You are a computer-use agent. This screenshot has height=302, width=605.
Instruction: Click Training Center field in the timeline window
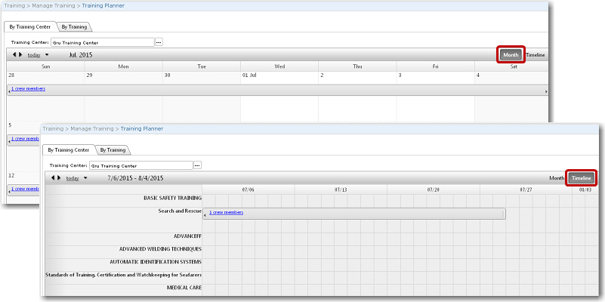tap(140, 165)
